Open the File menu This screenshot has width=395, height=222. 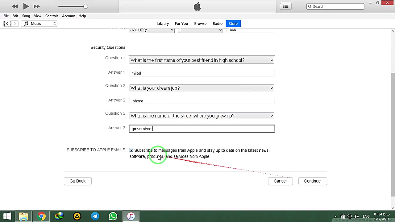6,16
